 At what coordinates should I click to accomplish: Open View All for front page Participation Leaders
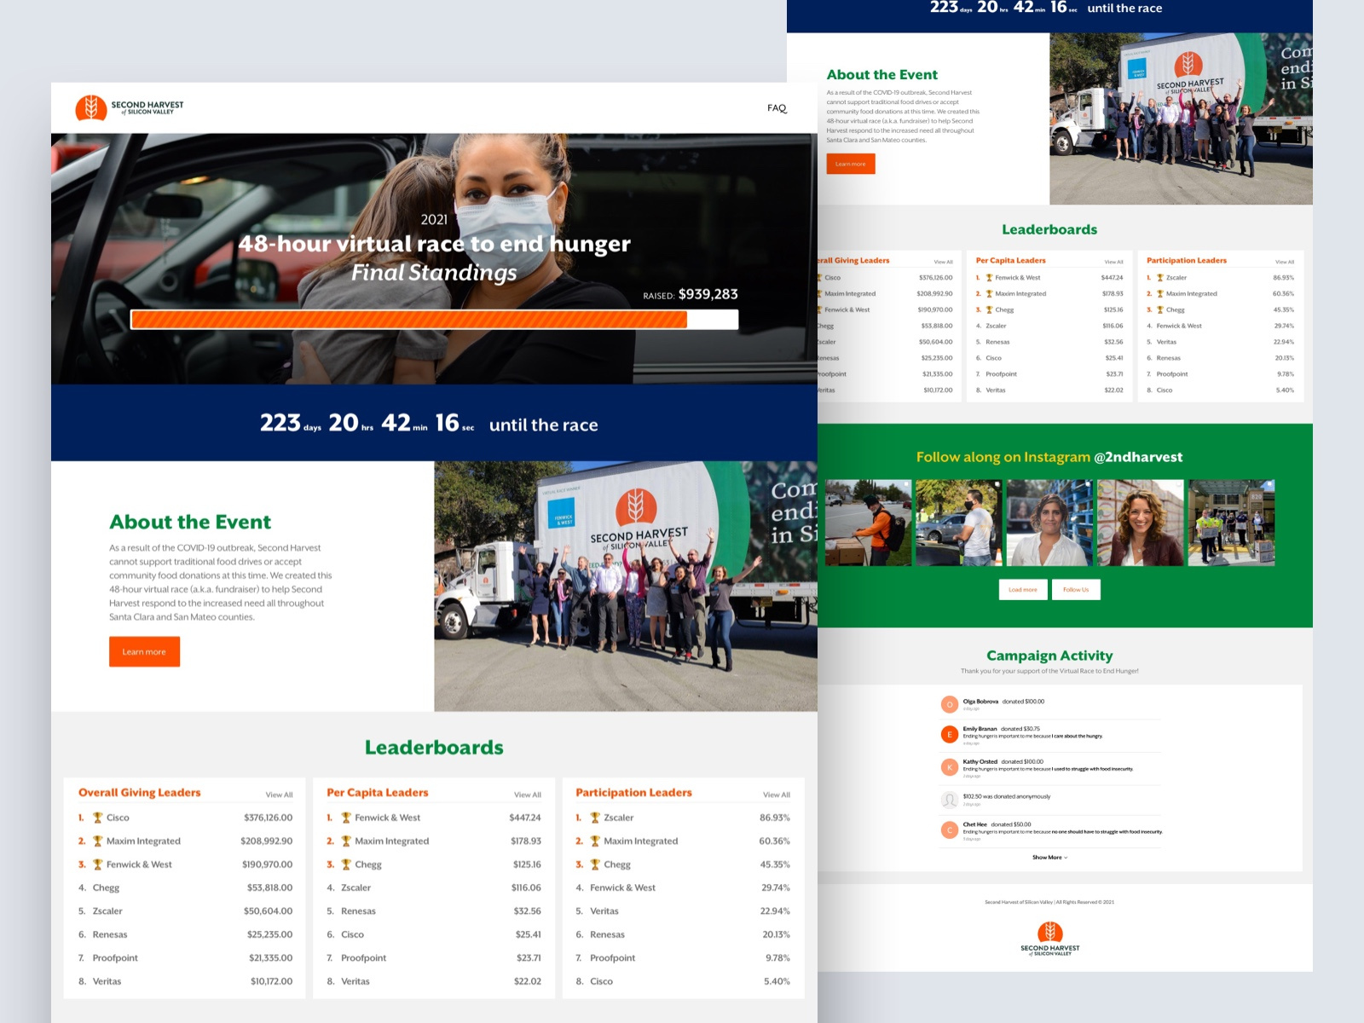coord(777,795)
